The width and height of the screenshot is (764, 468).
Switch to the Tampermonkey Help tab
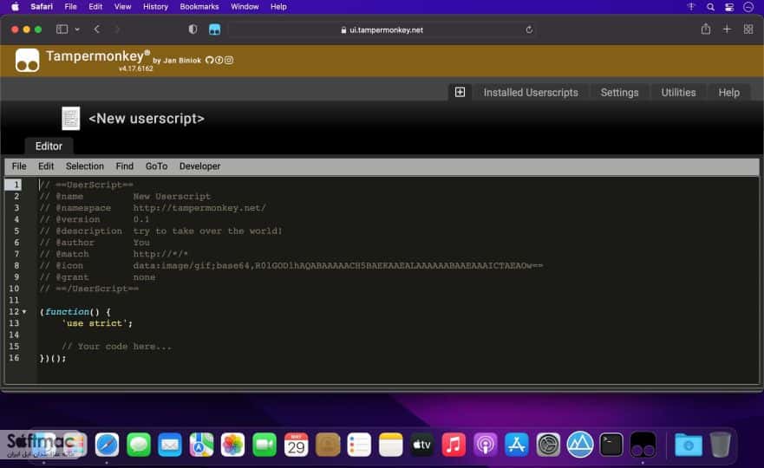(729, 93)
